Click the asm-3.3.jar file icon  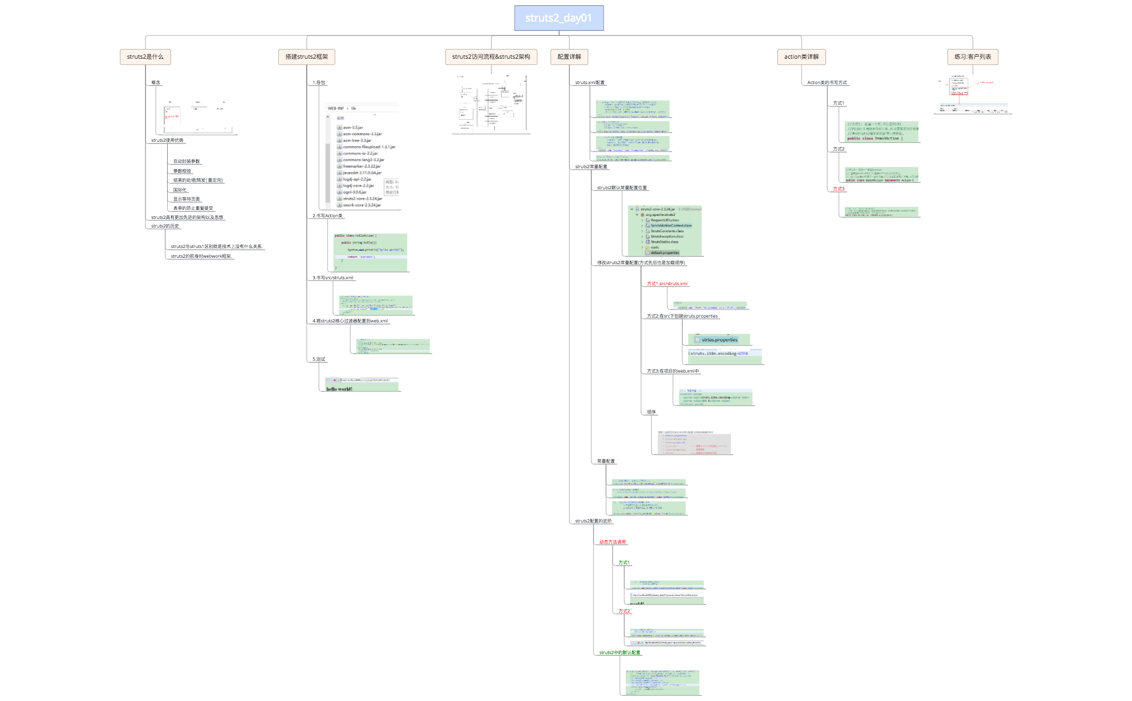pyautogui.click(x=340, y=128)
